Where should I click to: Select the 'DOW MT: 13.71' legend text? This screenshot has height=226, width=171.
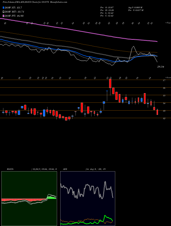[x=14, y=12]
